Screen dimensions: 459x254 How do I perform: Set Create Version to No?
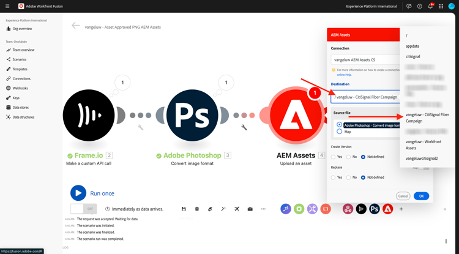[348, 157]
